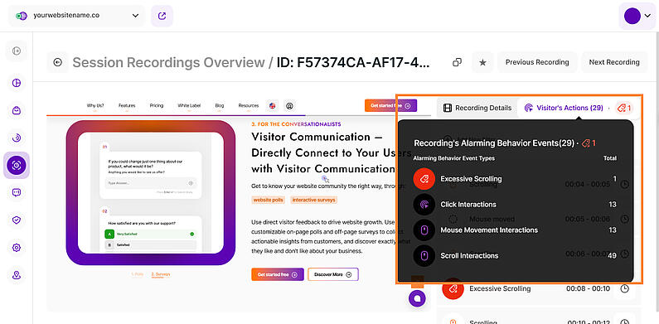Click clock icon on 00:08 - 00:10 row

point(625,288)
